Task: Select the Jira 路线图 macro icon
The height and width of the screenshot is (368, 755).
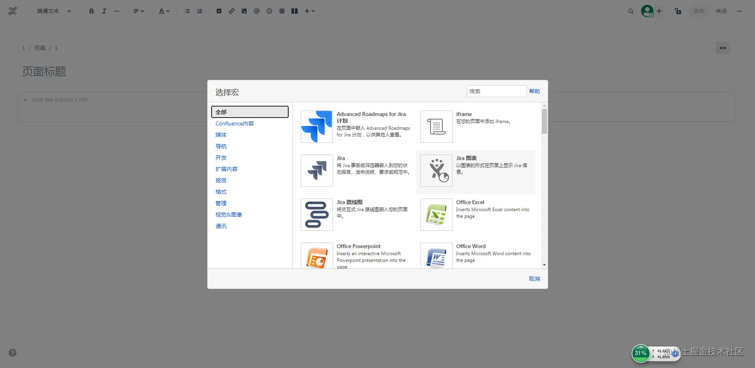Action: pos(317,214)
